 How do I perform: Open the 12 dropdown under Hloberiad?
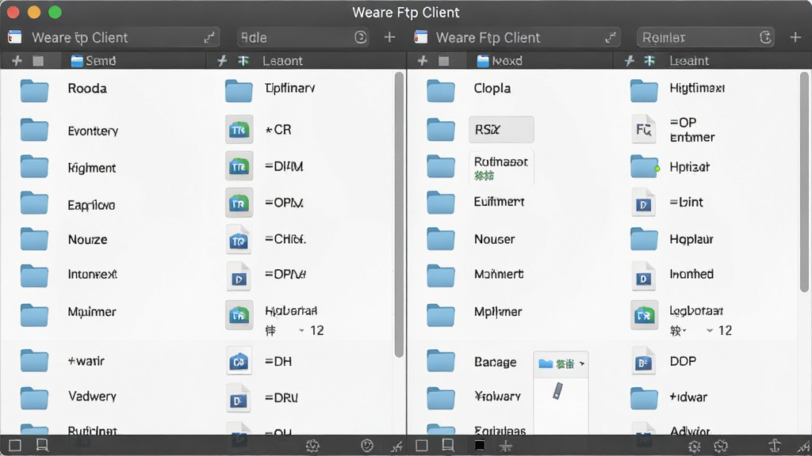click(x=311, y=330)
